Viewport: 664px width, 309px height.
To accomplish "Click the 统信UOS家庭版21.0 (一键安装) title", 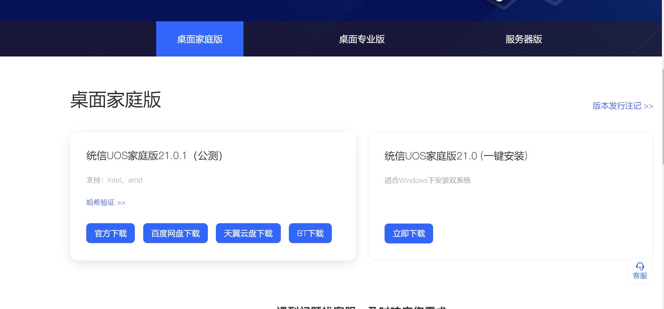I will [456, 156].
